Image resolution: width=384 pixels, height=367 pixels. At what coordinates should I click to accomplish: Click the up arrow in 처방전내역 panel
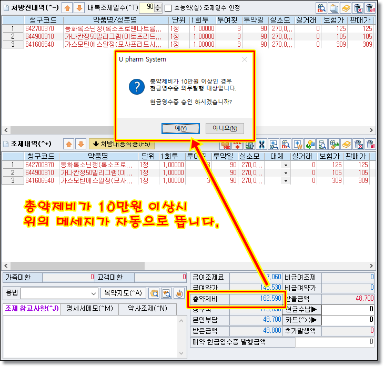67,8
